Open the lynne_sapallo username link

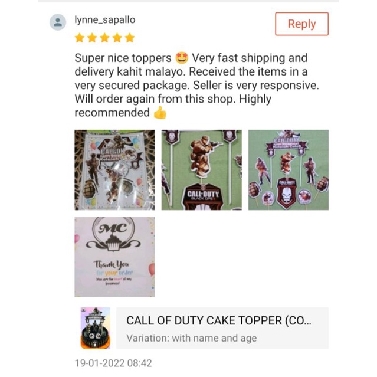pos(105,19)
